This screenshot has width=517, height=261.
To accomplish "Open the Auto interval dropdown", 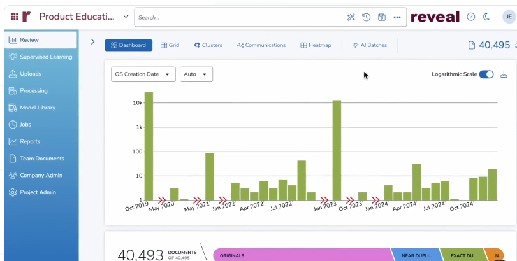I will [x=196, y=74].
